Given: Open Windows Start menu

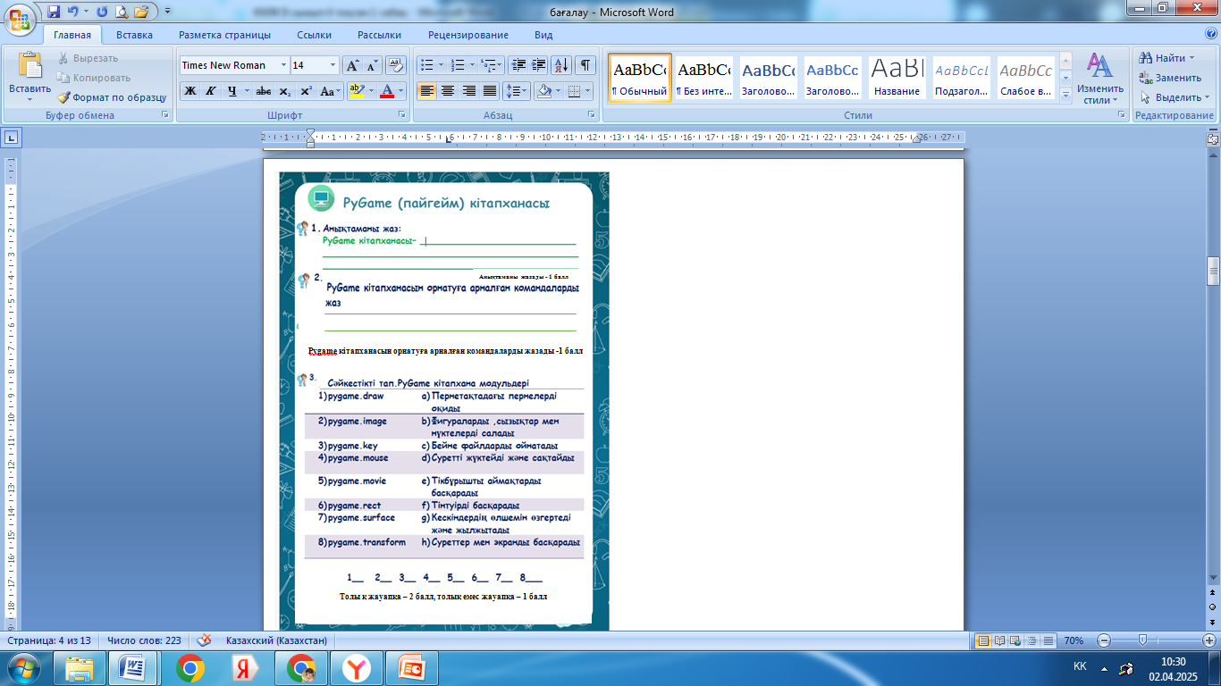Looking at the screenshot, I should coord(22,667).
